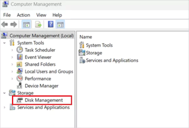Open the Action menu
The width and height of the screenshot is (189, 128).
coord(24,15)
